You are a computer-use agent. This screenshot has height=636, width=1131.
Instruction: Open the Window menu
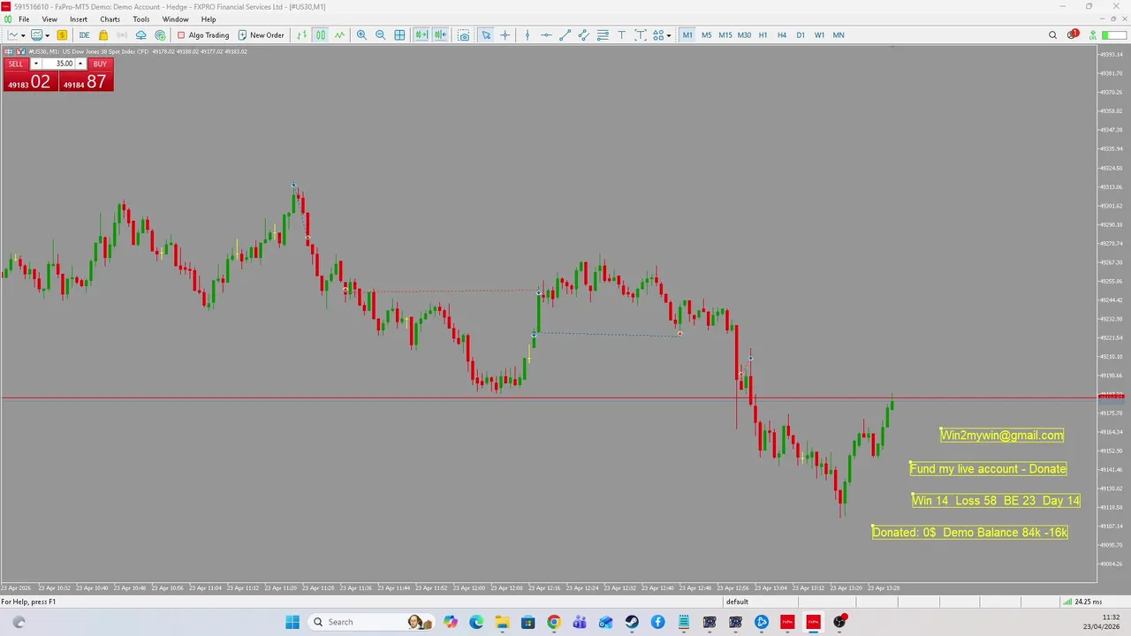[x=175, y=19]
